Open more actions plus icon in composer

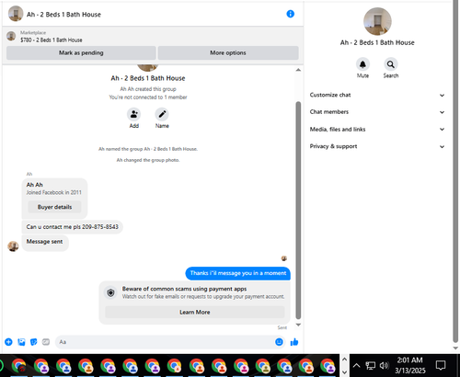[8, 342]
